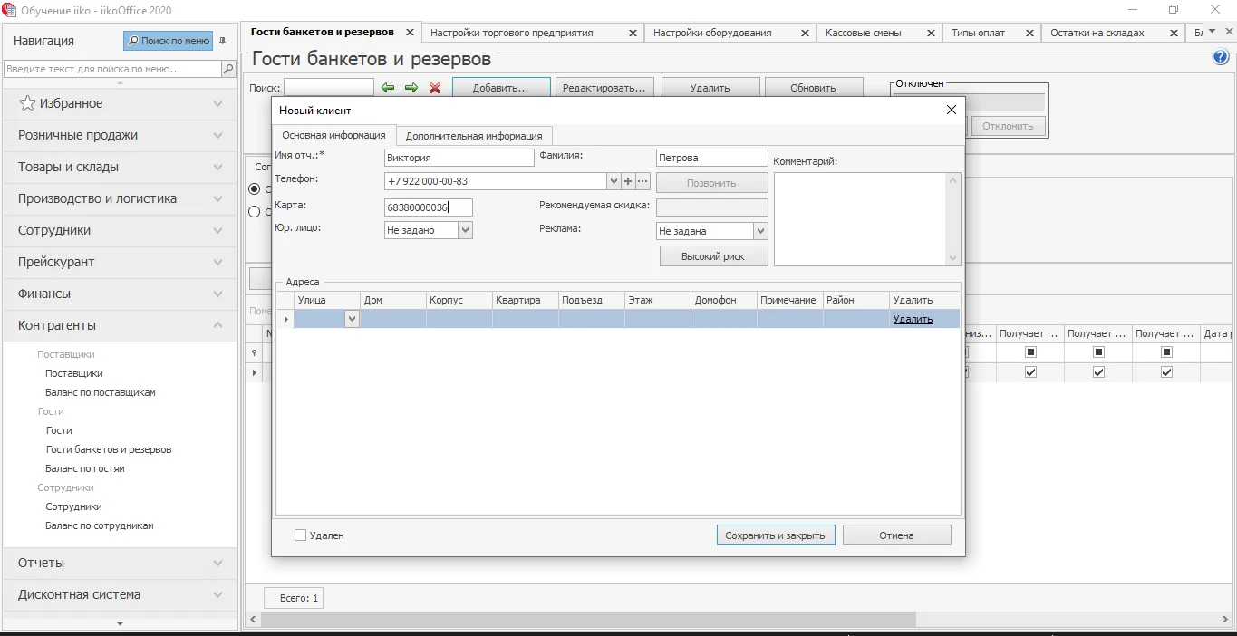This screenshot has width=1237, height=636.
Task: Open the Юр. лицо dropdown
Action: tap(465, 230)
